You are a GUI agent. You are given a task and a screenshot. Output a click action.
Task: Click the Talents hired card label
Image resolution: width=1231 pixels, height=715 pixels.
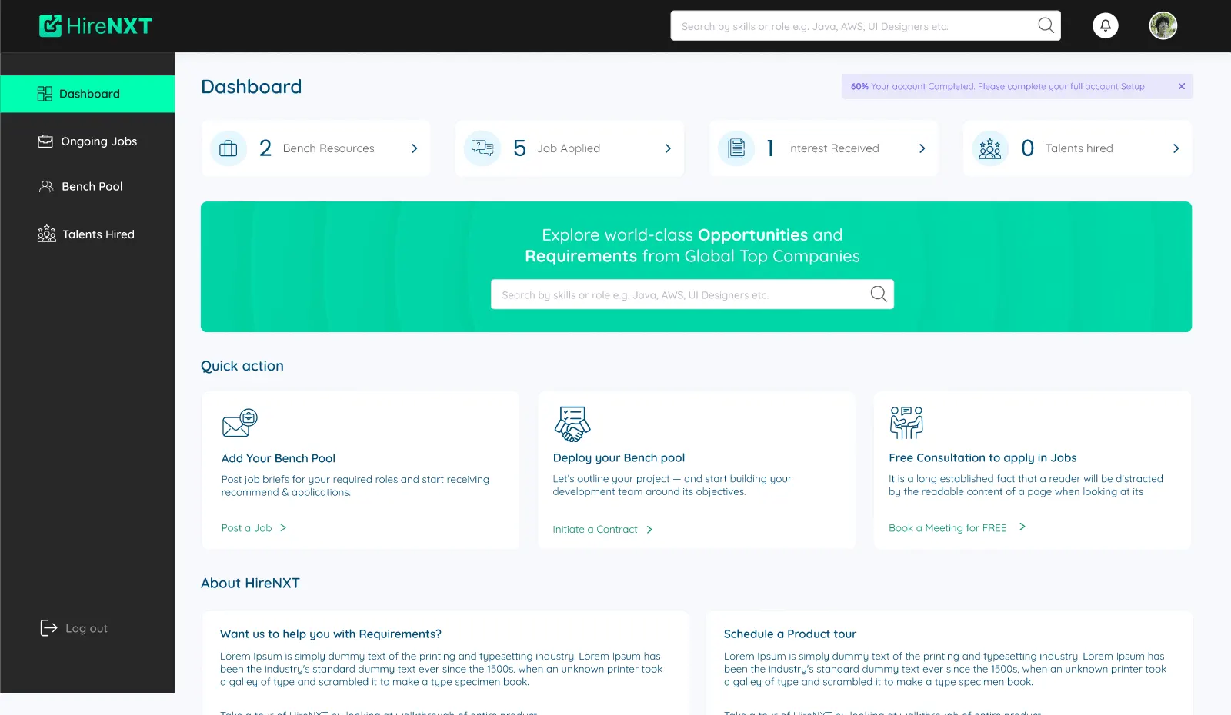coord(1079,148)
